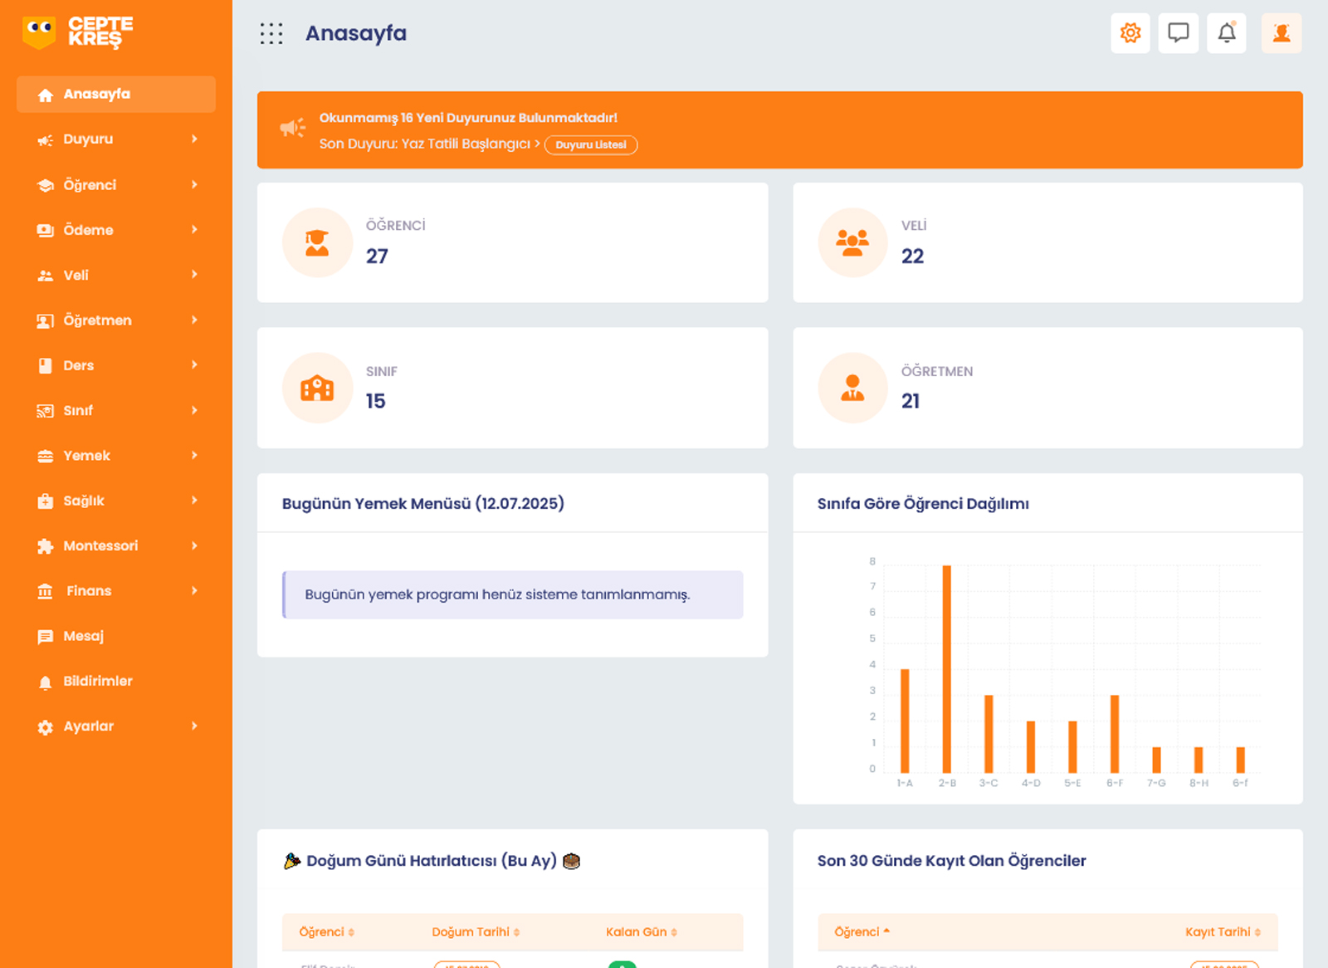The height and width of the screenshot is (968, 1328).
Task: Click the graduate icon on Öğrenci card
Action: 317,242
